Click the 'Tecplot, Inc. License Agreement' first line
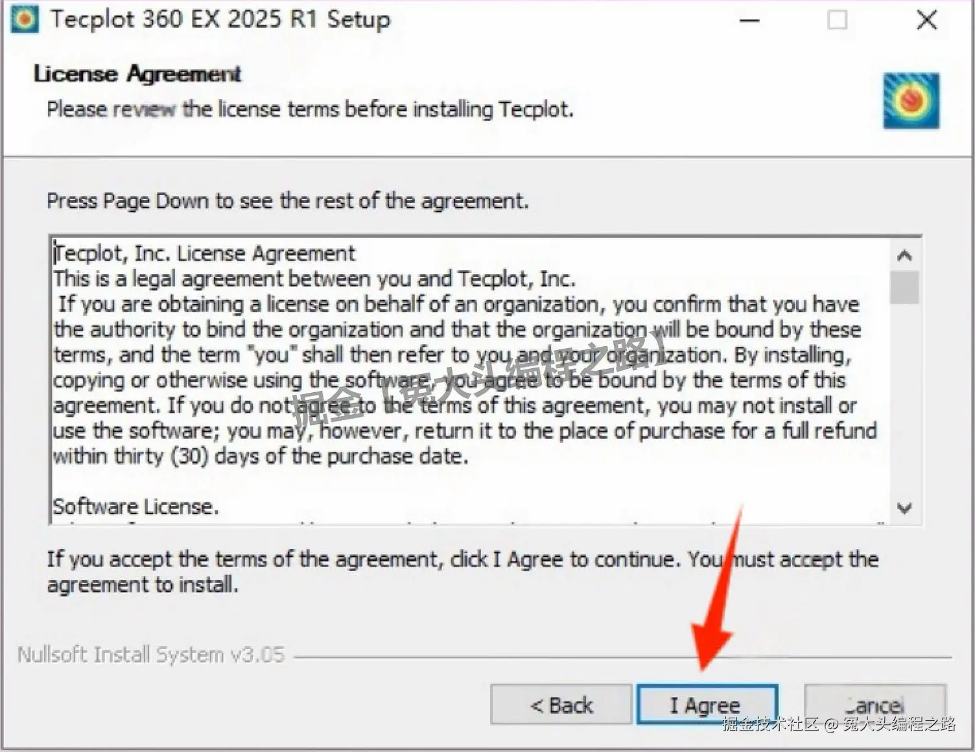 (205, 253)
